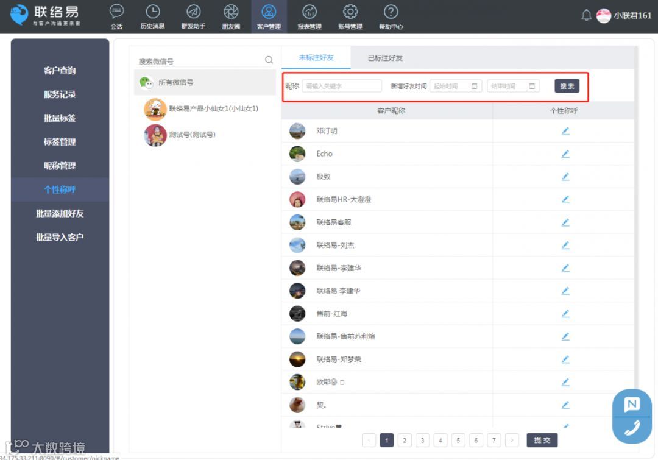
Task: Open the 起始时间 start date picker
Action: 455,86
